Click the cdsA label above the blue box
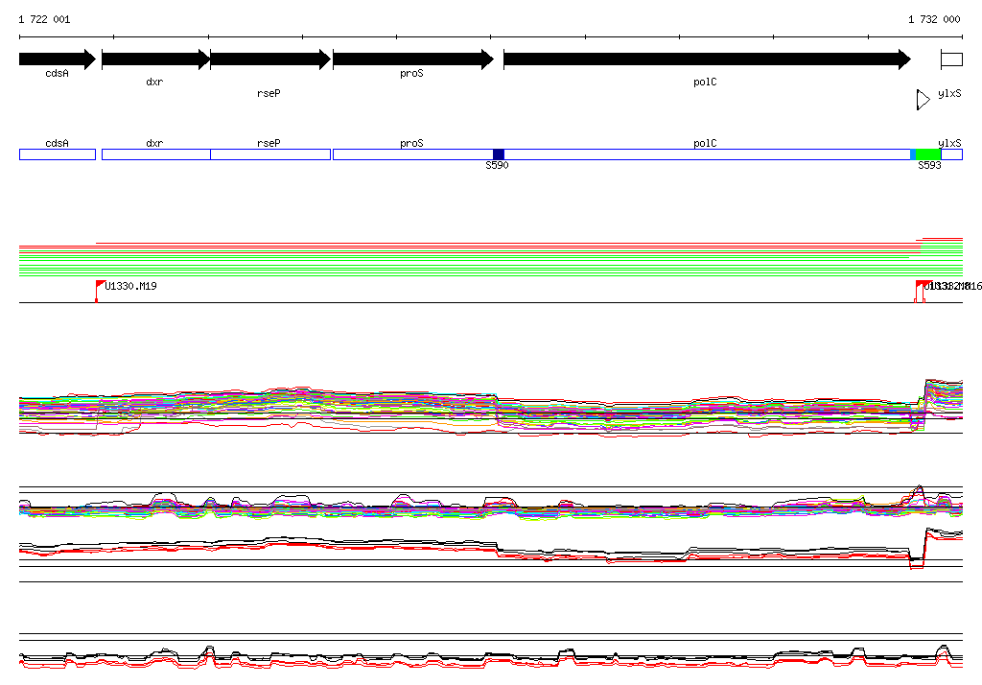The height and width of the screenshot is (685, 982). point(57,144)
